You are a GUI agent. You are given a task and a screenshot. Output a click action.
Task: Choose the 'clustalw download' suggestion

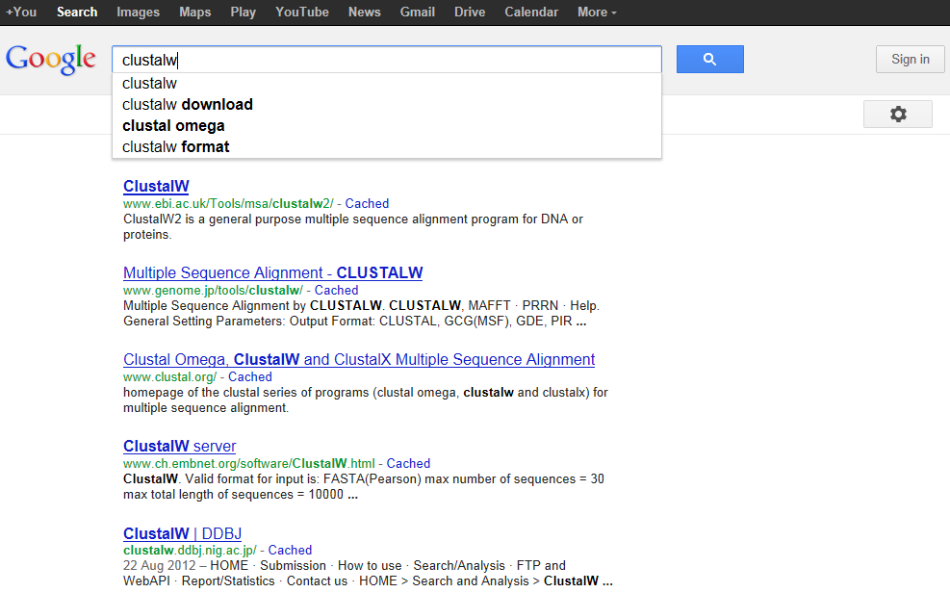click(x=387, y=104)
